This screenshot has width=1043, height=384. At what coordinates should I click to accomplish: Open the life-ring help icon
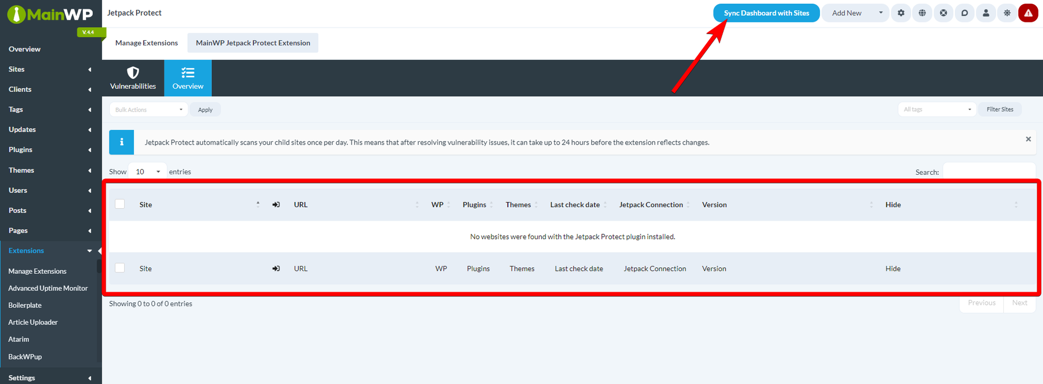point(943,13)
